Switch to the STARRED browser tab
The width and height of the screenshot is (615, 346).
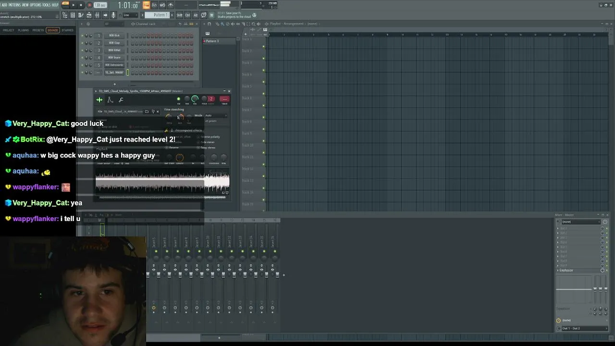[x=67, y=30]
